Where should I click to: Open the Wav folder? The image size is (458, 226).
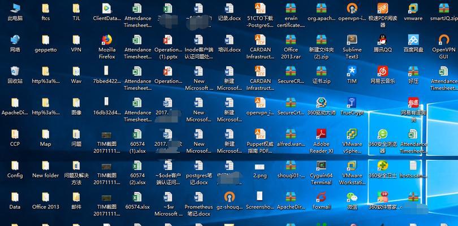(x=76, y=75)
